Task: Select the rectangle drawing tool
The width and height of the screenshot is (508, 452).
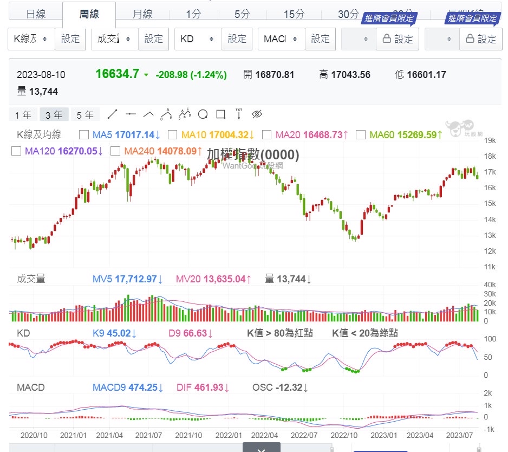Action: click(220, 114)
